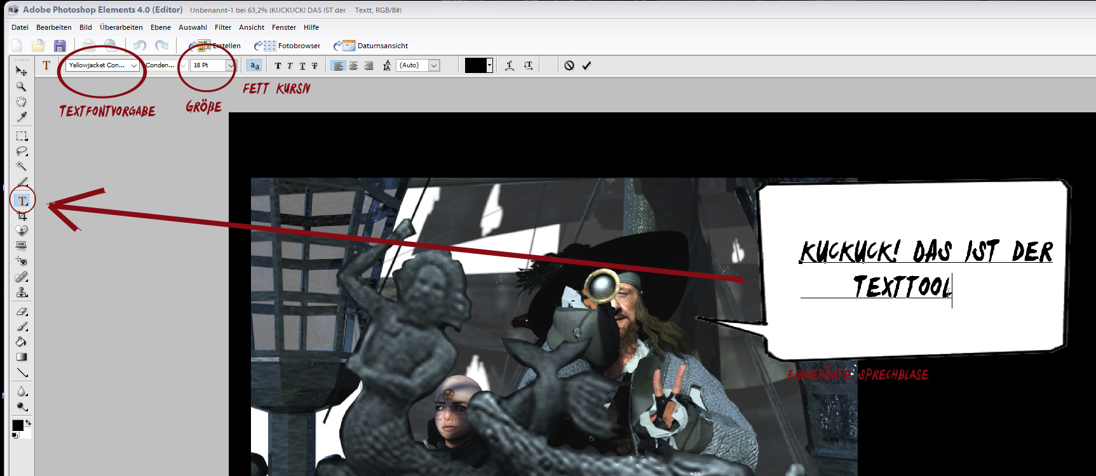Swap foreground and background colors
The width and height of the screenshot is (1096, 476).
28,423
